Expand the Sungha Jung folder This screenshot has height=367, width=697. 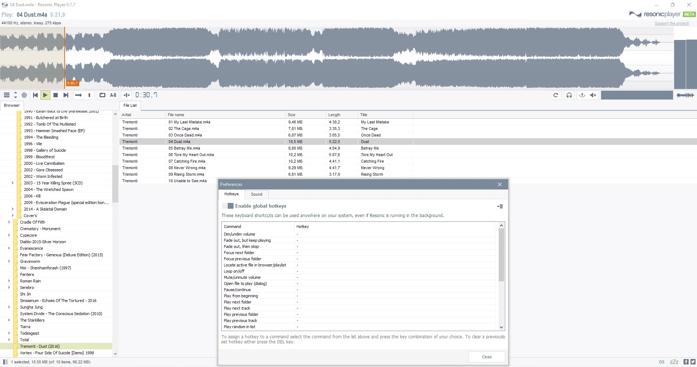pyautogui.click(x=9, y=307)
